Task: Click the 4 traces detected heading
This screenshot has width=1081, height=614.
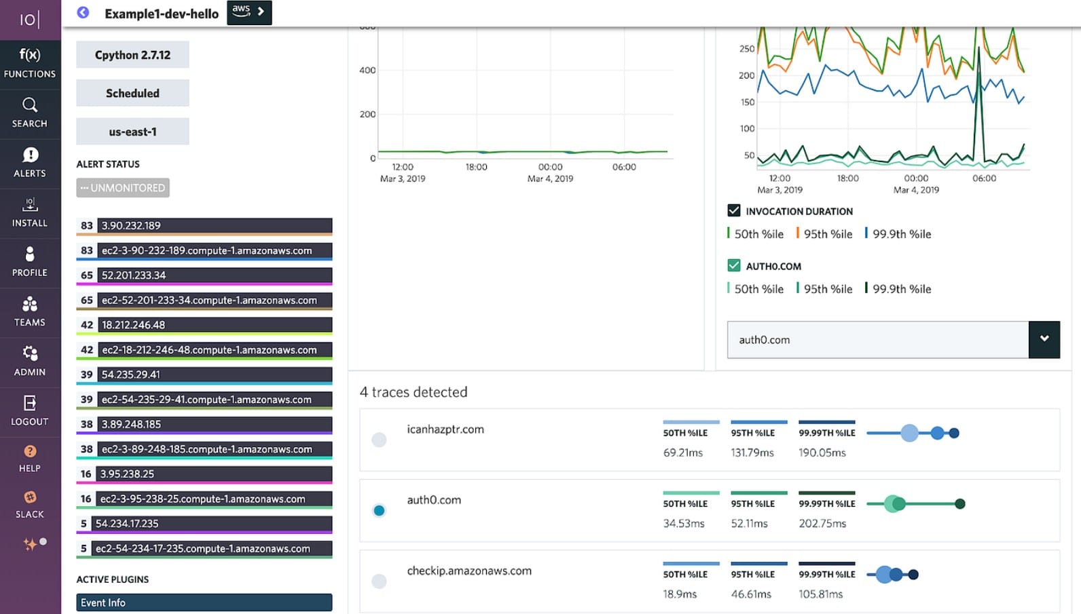Action: 414,392
